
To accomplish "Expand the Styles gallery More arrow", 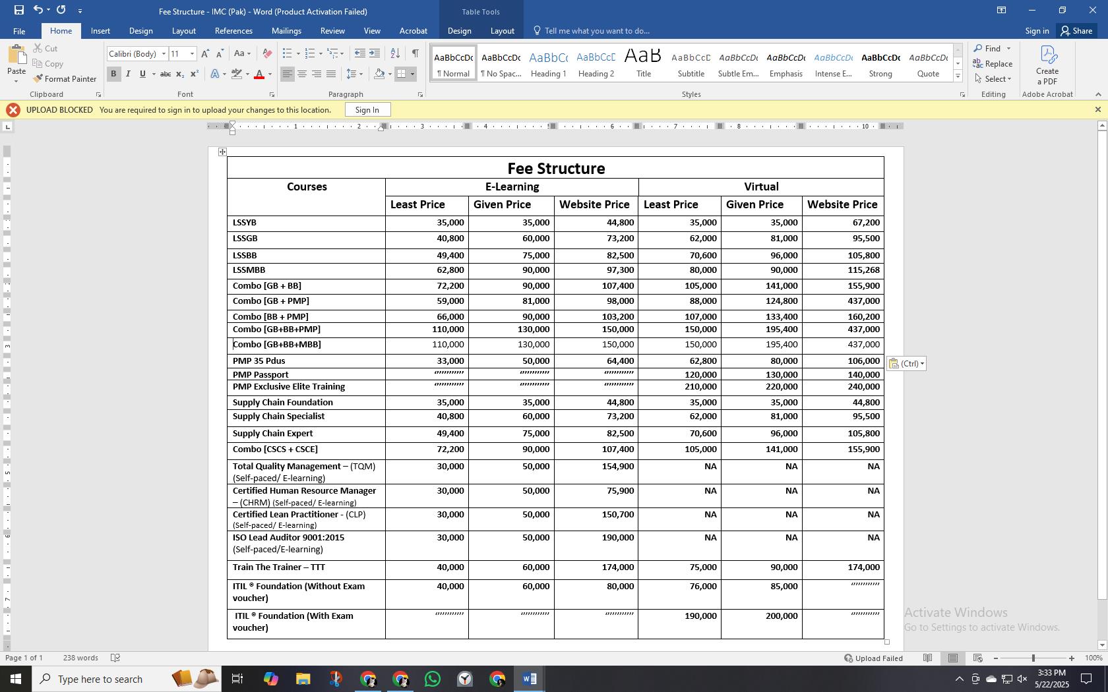I will [958, 76].
